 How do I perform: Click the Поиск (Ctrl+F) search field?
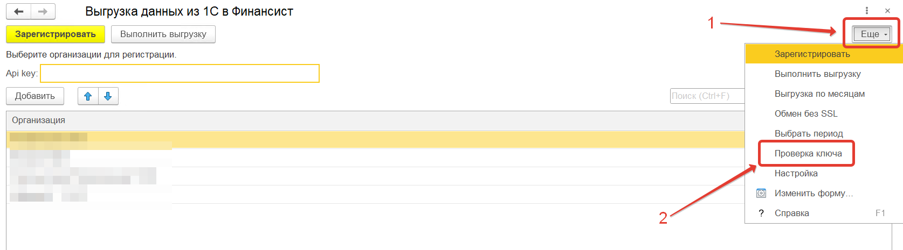tap(706, 96)
